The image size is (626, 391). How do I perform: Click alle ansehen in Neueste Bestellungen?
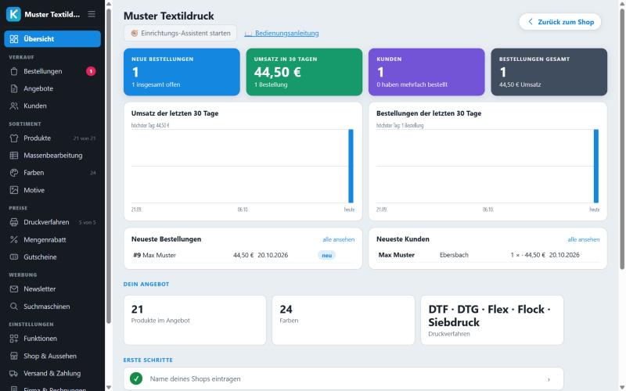point(339,239)
